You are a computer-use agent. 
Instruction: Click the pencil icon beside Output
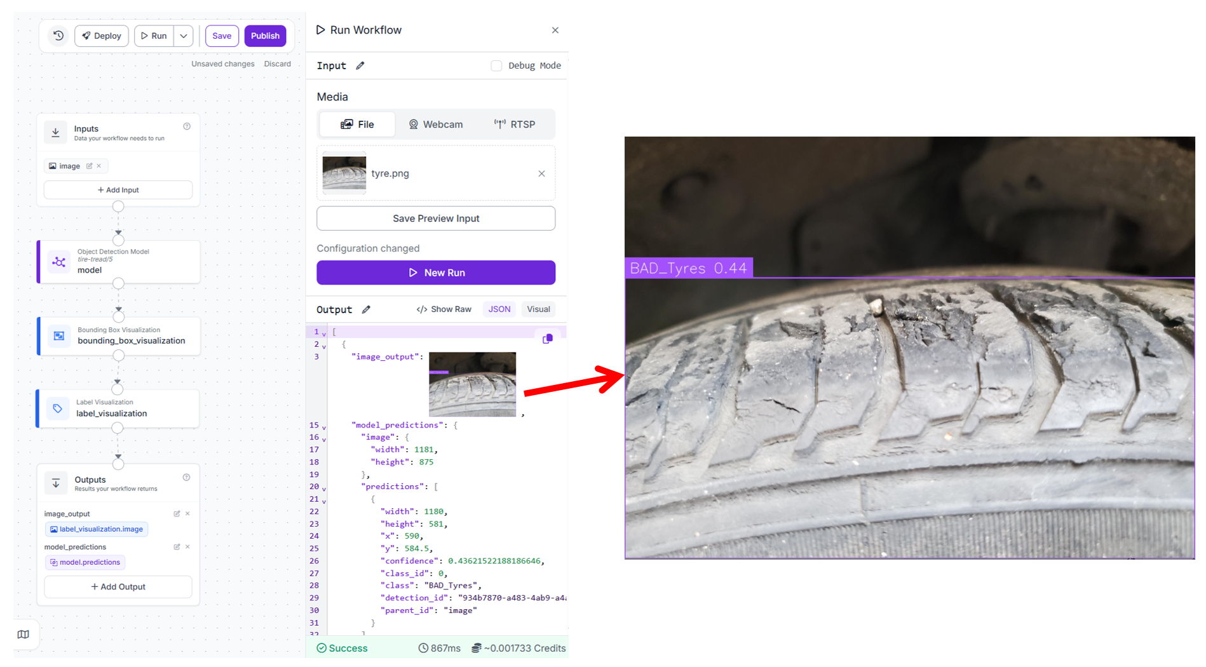pos(366,309)
